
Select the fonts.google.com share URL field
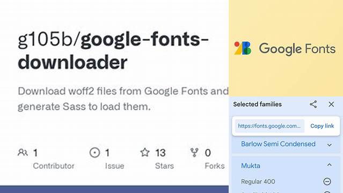[x=269, y=126]
